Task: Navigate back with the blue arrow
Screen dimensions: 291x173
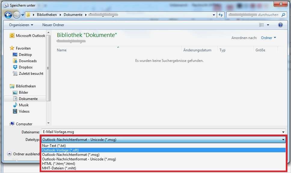Action: (x=8, y=14)
